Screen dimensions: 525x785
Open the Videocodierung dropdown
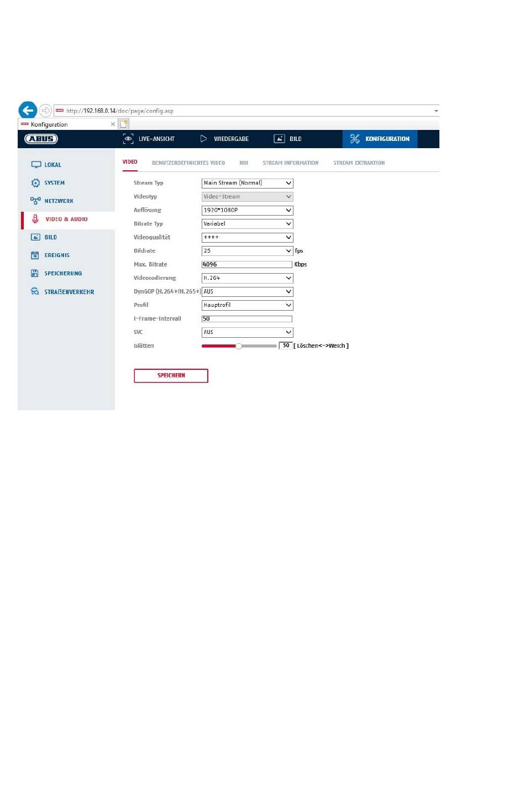coord(247,278)
